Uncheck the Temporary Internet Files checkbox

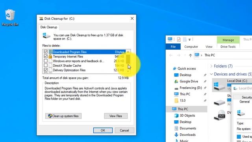pyautogui.click(x=46, y=56)
